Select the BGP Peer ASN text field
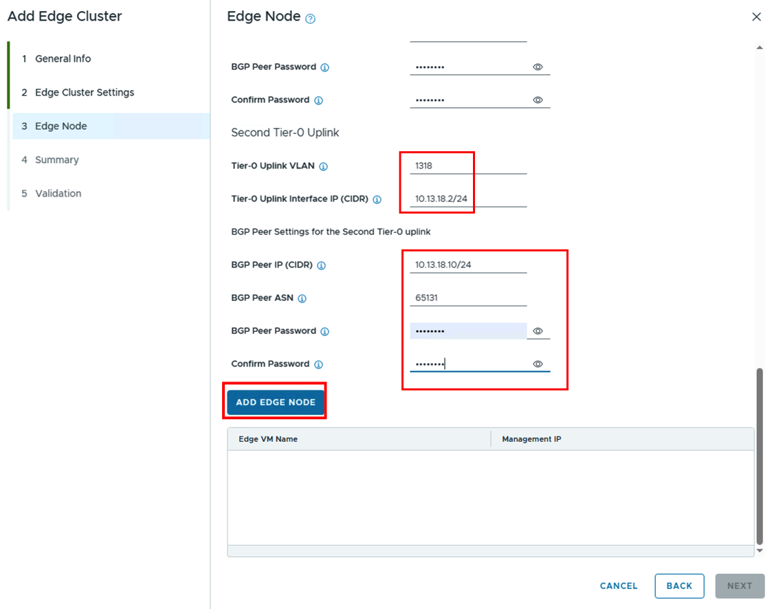Viewport: 772px width, 609px height. coord(467,298)
